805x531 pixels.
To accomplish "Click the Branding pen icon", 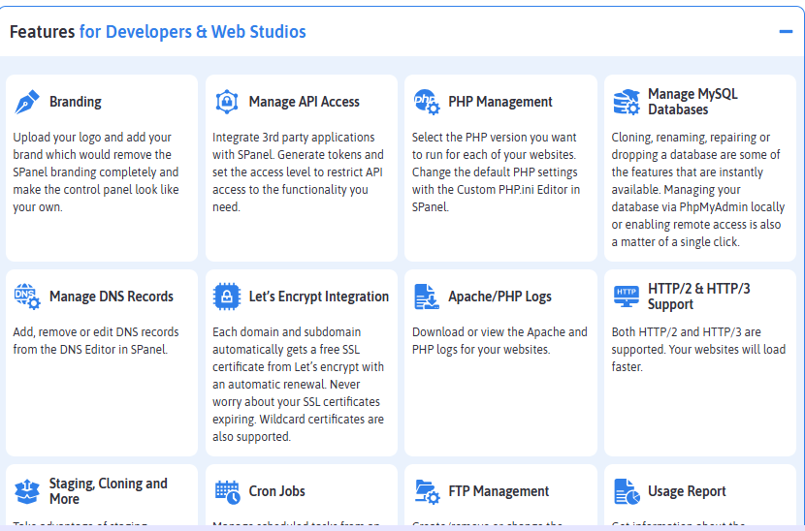I will point(27,102).
